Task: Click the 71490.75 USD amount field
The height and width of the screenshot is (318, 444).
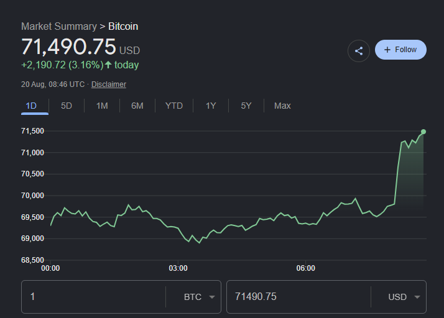Action: pyautogui.click(x=298, y=297)
